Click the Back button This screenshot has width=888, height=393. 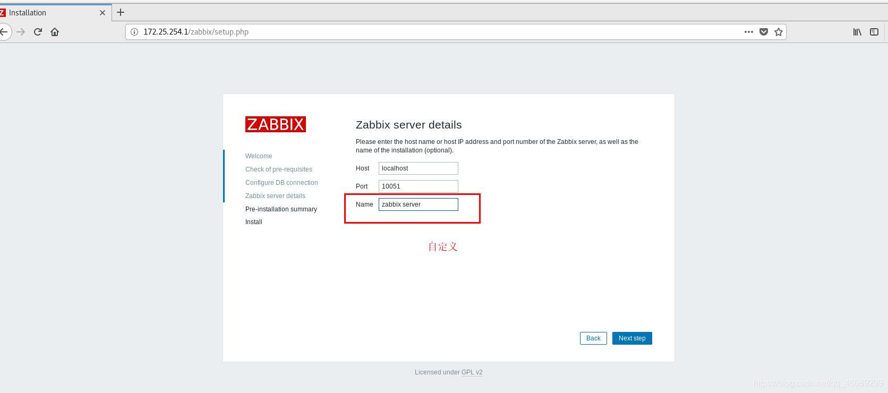593,338
